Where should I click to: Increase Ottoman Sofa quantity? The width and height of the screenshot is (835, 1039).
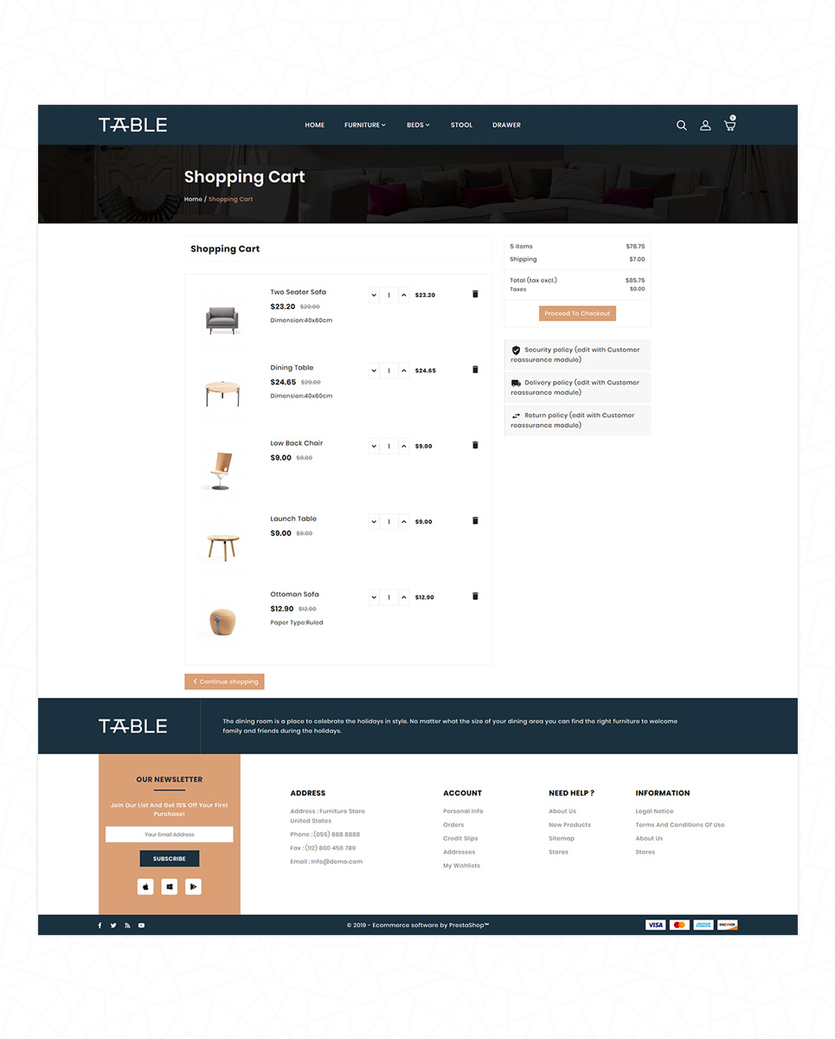[x=404, y=597]
